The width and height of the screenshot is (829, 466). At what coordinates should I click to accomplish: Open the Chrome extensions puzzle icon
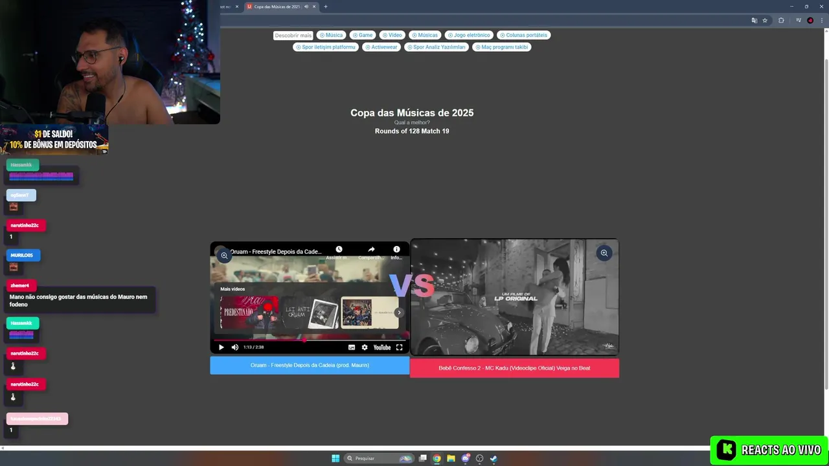coord(781,21)
